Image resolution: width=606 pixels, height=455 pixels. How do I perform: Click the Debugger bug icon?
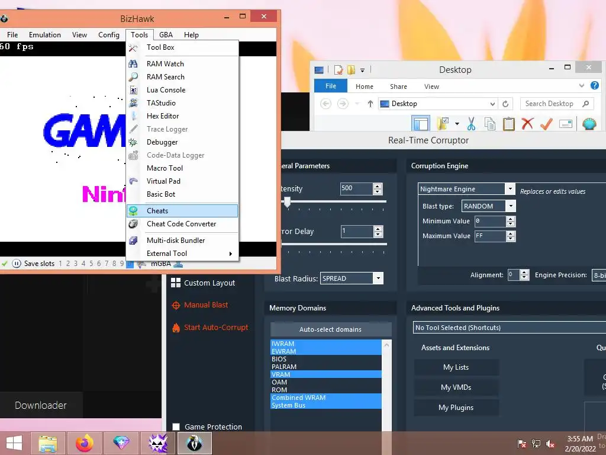[x=133, y=142]
